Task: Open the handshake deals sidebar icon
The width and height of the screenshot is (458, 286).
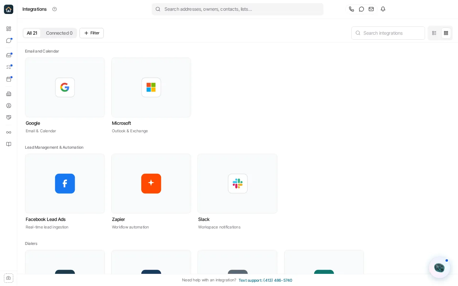Action: 9,117
